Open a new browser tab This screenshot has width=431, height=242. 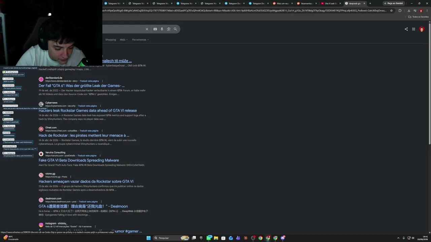370,3
